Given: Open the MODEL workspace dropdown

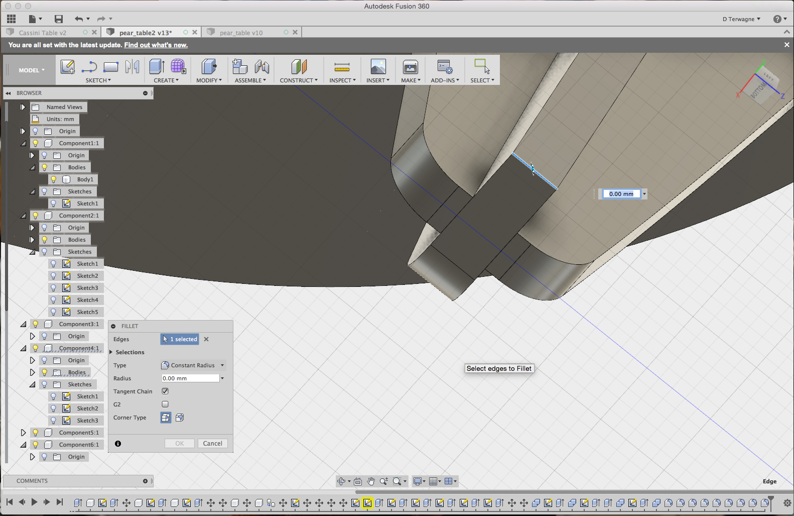Looking at the screenshot, I should click(x=32, y=70).
